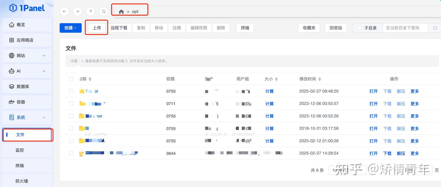Toggle the 子目录 checkbox
The height and width of the screenshot is (187, 441).
click(360, 28)
